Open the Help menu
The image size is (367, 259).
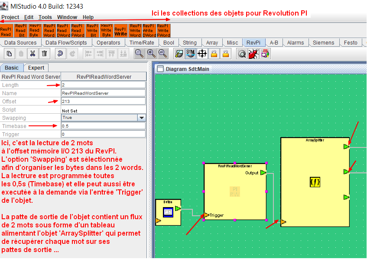(x=88, y=17)
